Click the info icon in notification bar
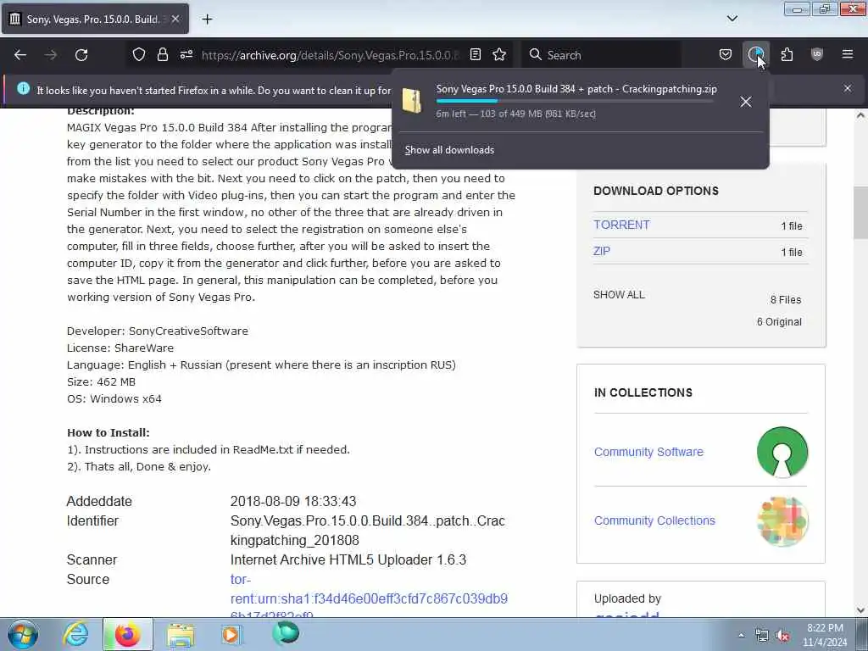The image size is (868, 651). coord(23,88)
